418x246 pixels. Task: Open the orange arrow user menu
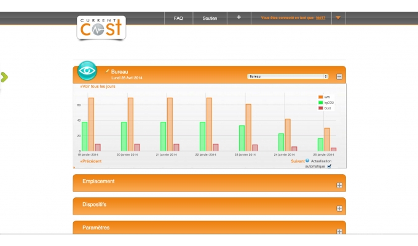[338, 18]
